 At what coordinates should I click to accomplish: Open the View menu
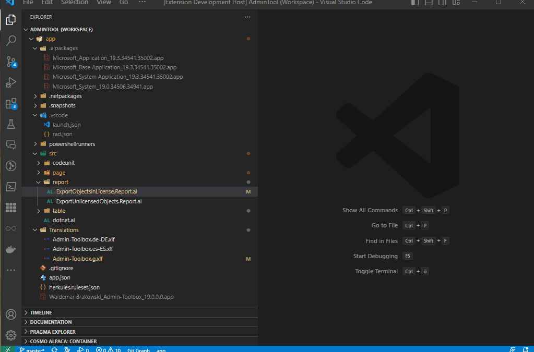(x=103, y=3)
